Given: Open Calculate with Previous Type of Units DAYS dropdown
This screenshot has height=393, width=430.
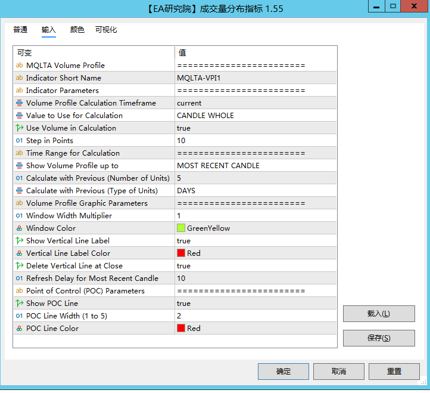Looking at the screenshot, I should (255, 191).
